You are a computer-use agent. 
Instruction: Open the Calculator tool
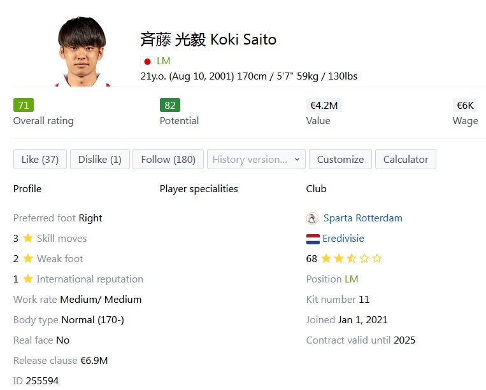[406, 160]
